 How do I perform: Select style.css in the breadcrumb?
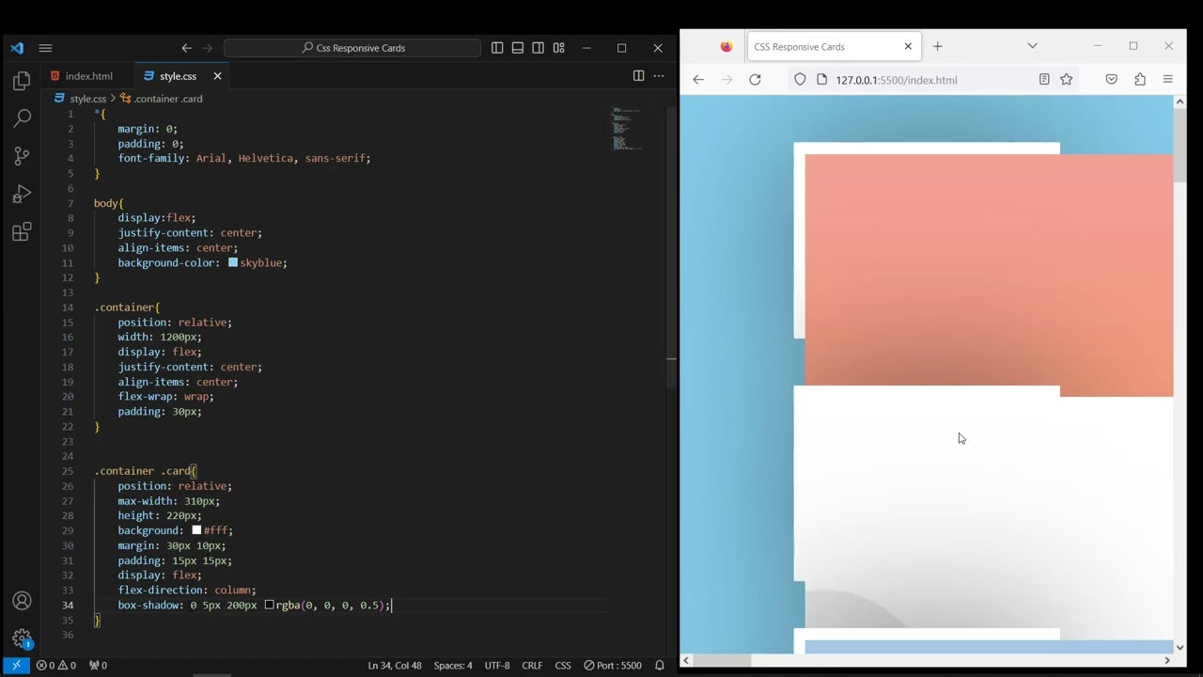(87, 99)
